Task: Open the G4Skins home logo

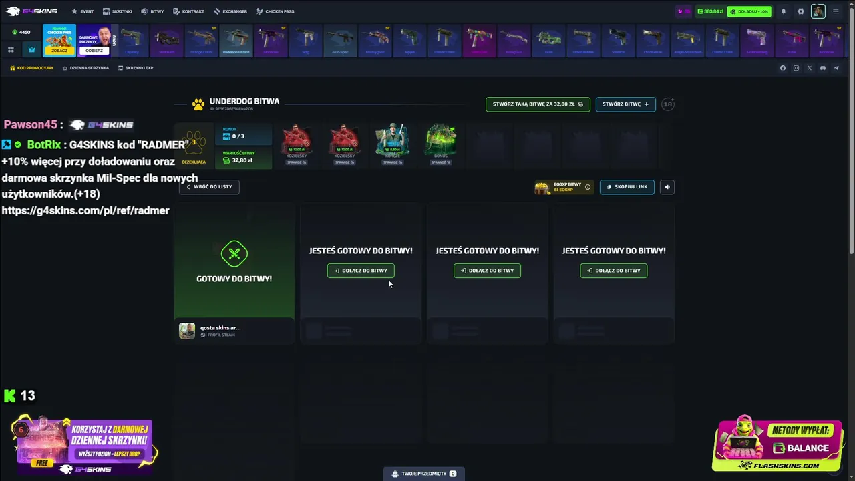Action: click(31, 11)
